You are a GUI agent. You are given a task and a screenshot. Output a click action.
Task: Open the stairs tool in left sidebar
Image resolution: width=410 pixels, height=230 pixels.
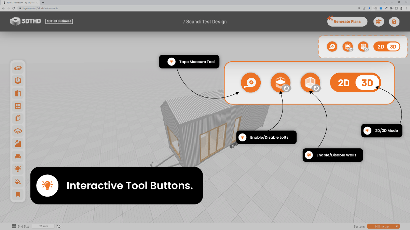(x=18, y=143)
